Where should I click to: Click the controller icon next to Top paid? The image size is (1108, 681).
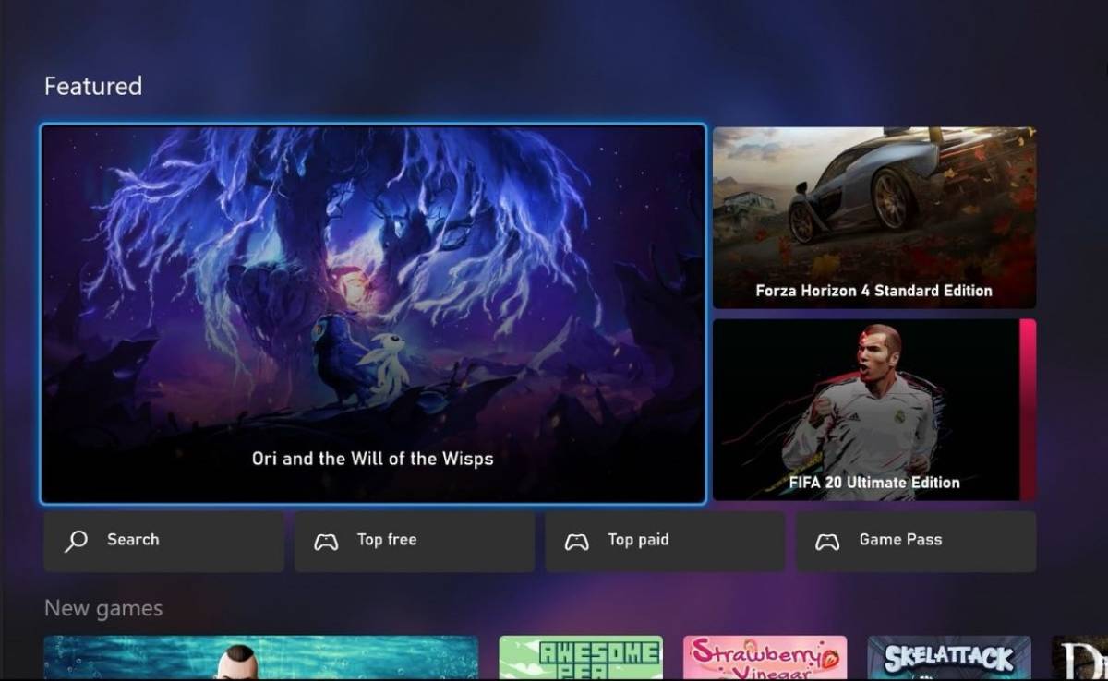click(577, 540)
